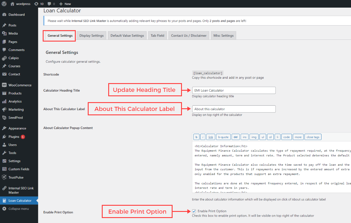Click the Comments icon in sidebar
This screenshot has width=351, height=223.
tap(4, 50)
